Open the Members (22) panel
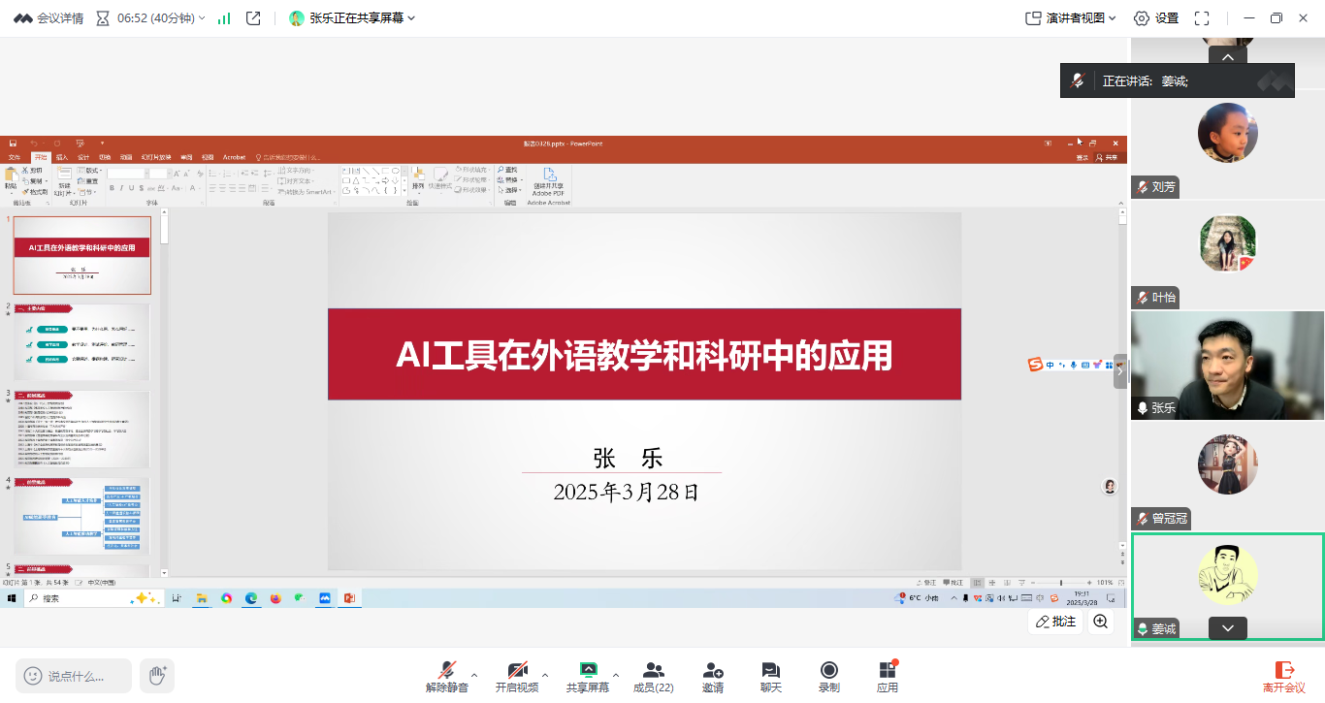Screen dimensions: 1325x703 pyautogui.click(x=653, y=676)
